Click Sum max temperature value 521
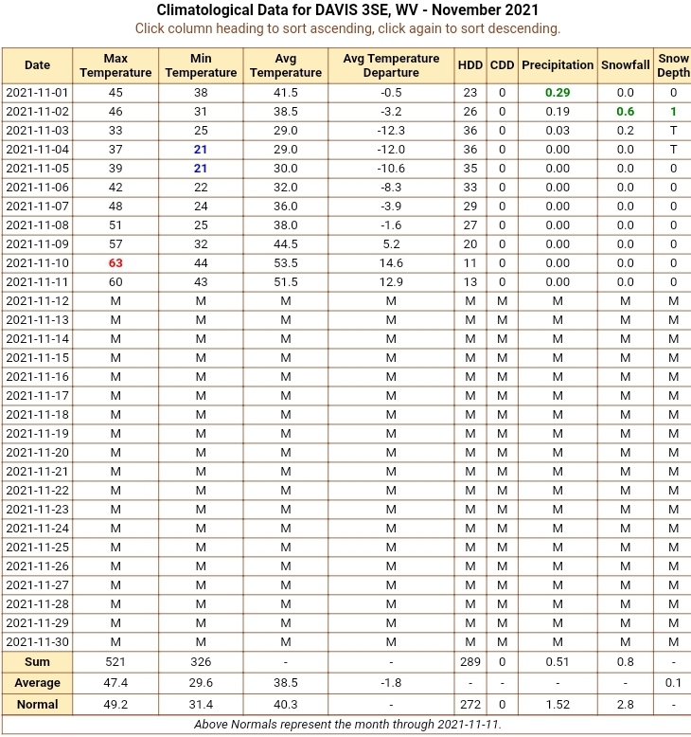The image size is (691, 737). point(115,662)
